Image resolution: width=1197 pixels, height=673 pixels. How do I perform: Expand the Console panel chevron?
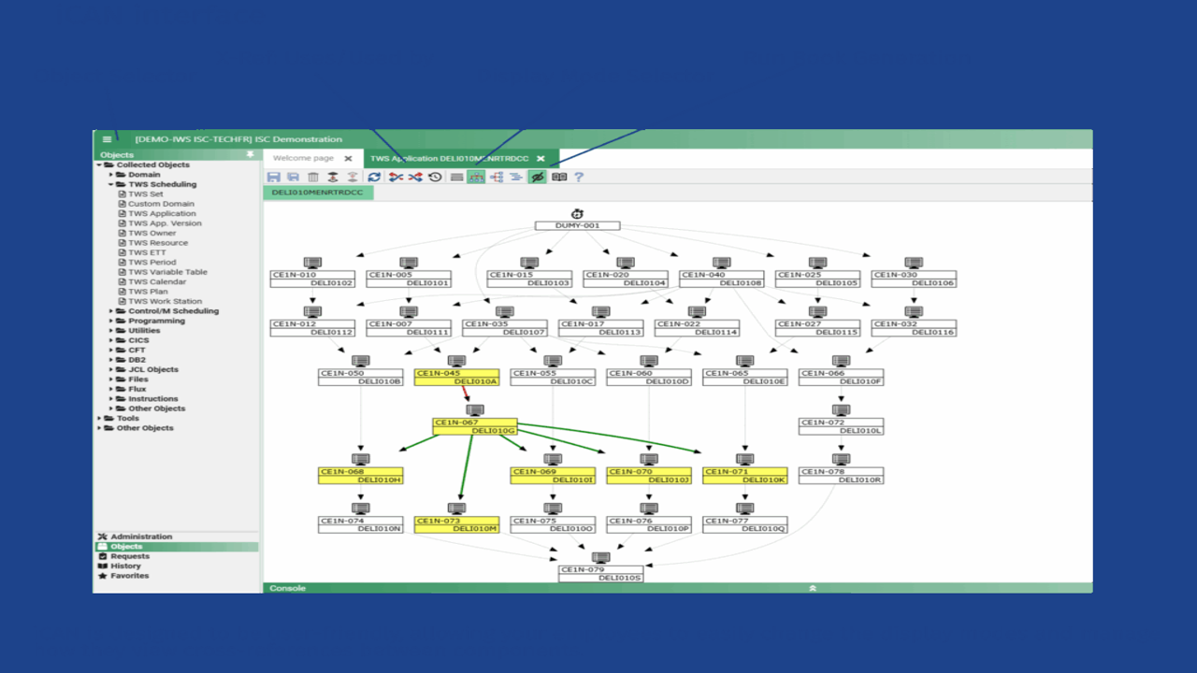click(813, 588)
